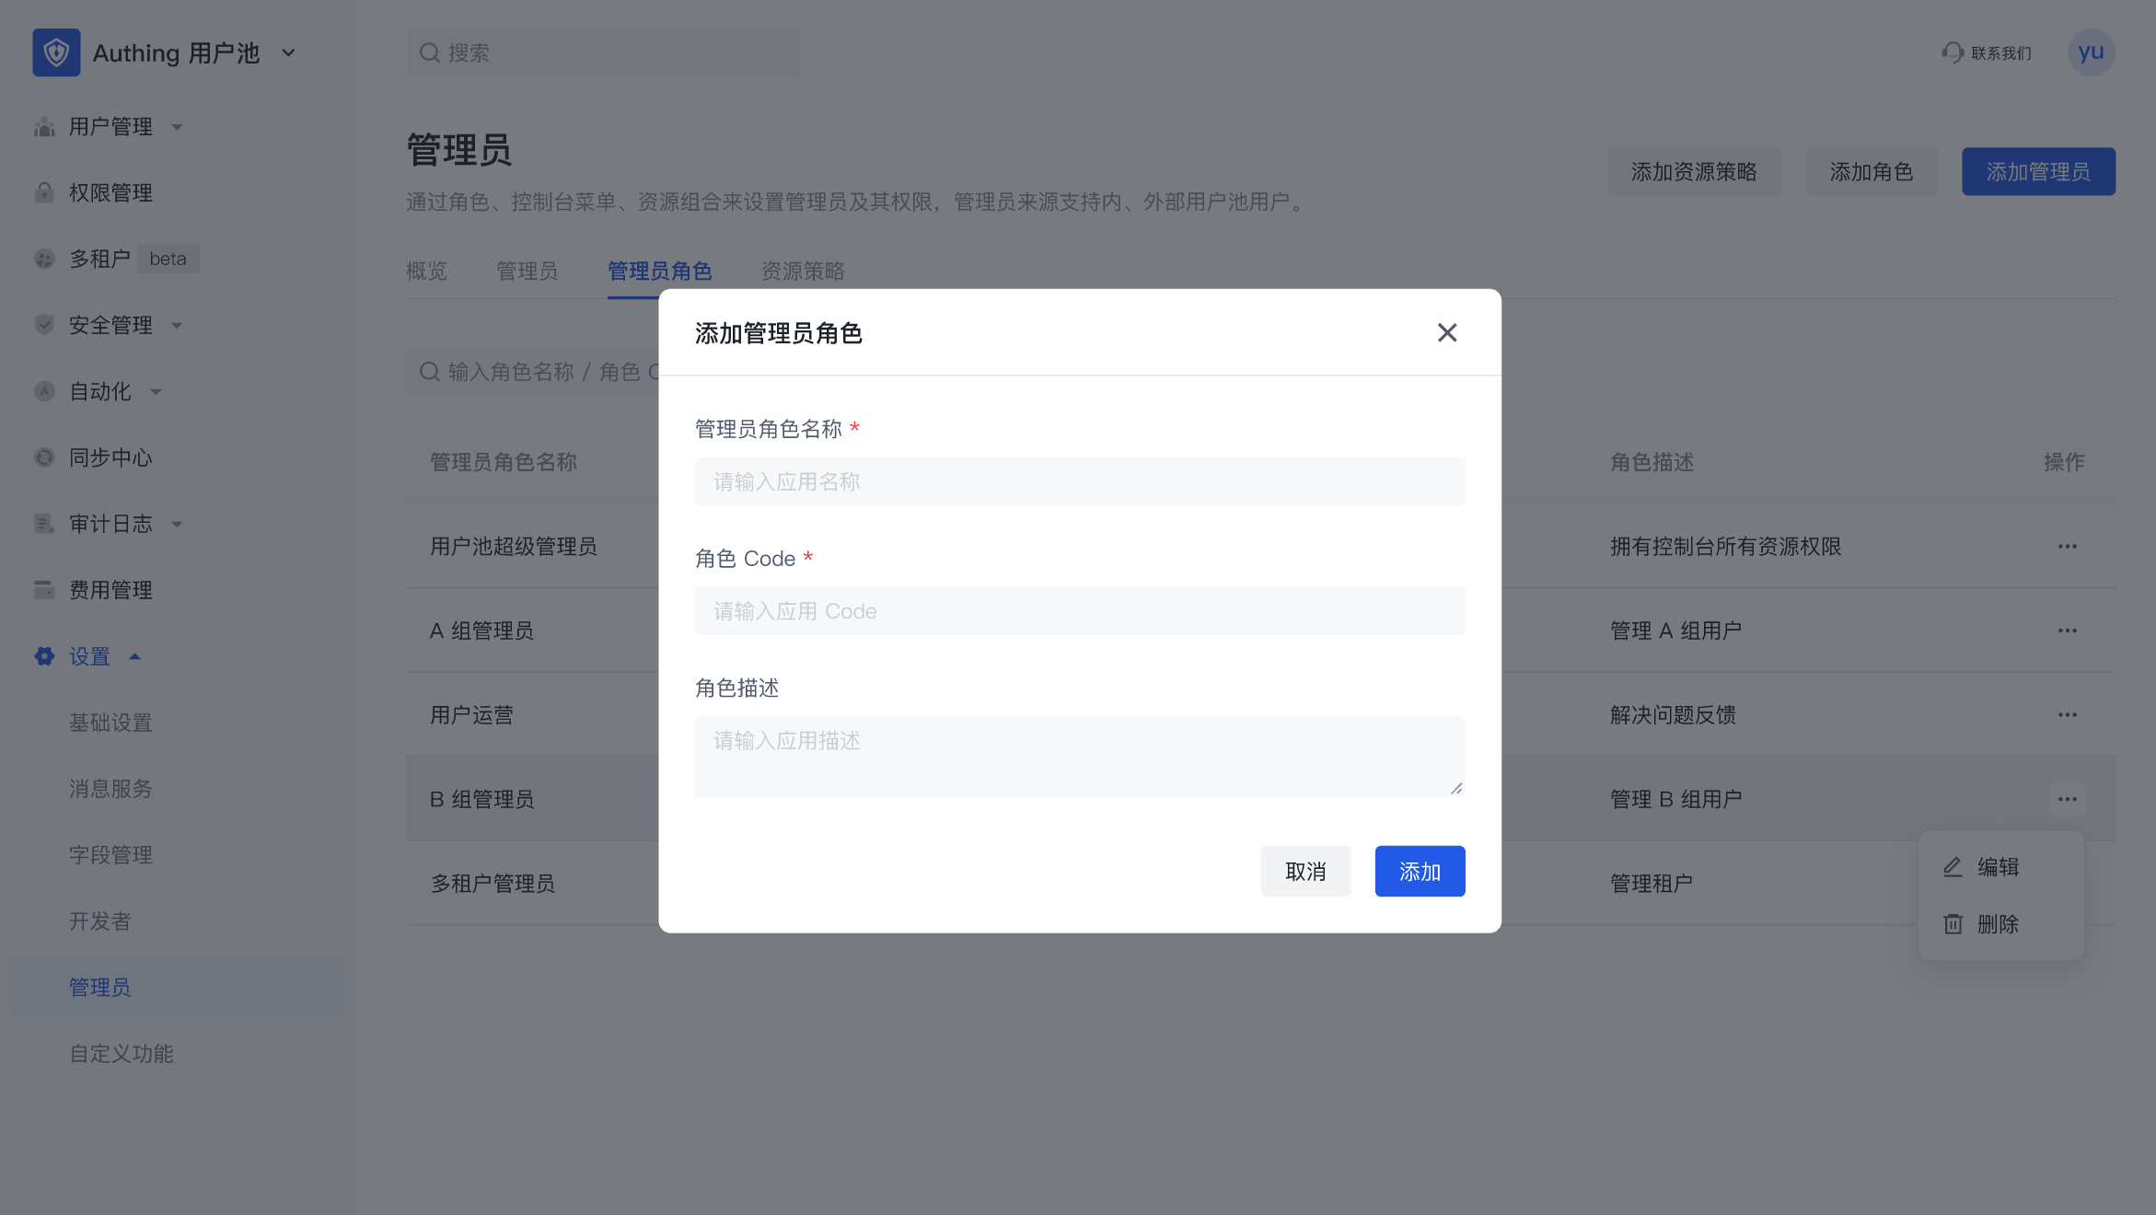This screenshot has width=2156, height=1215.
Task: Switch to the 资源策略 tab
Action: click(x=802, y=271)
